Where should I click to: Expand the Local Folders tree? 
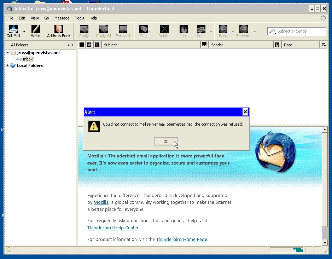[8, 65]
